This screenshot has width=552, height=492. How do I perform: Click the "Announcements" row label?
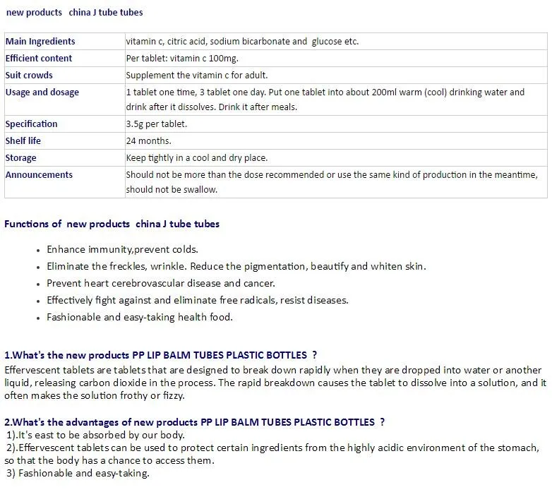pos(39,175)
